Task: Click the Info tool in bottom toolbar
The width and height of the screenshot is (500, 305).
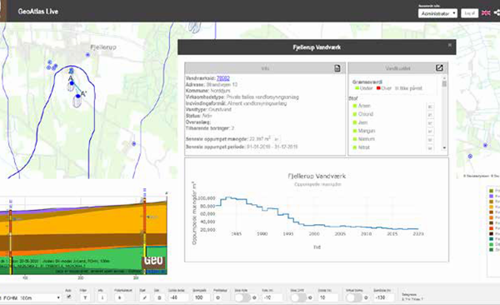Action: coord(102,297)
